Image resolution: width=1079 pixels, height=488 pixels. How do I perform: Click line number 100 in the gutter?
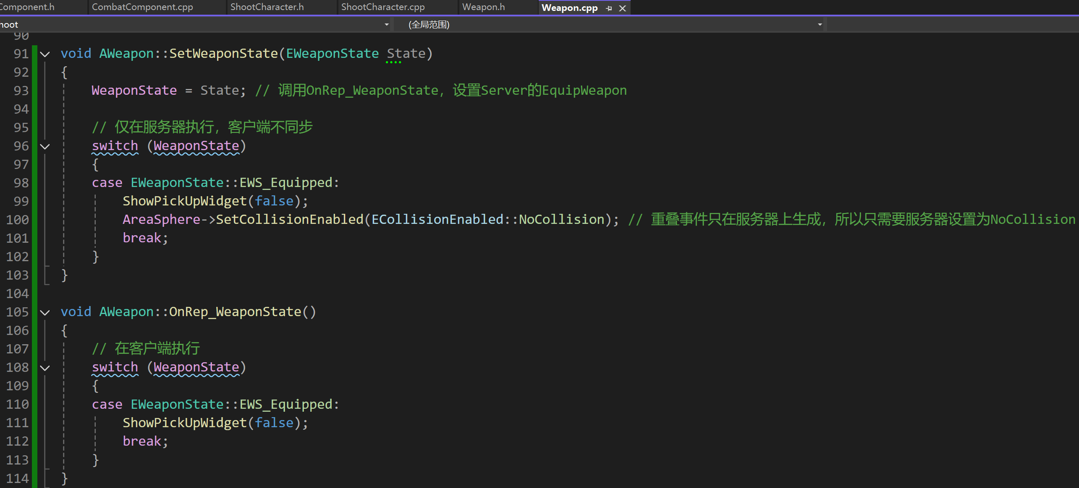coord(18,220)
